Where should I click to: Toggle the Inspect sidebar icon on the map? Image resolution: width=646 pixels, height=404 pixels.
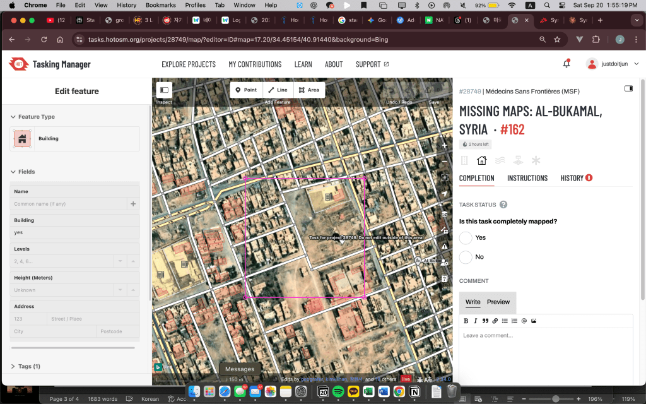pyautogui.click(x=164, y=90)
